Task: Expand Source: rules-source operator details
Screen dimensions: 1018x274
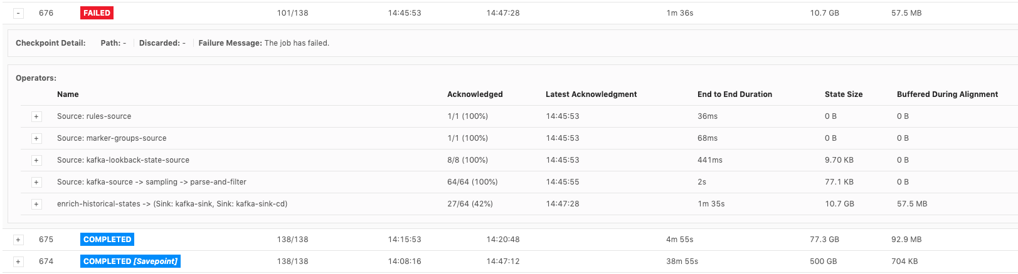Action: (36, 116)
